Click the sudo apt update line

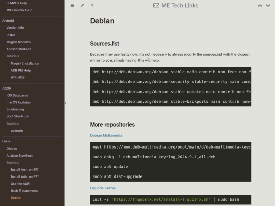tap(110, 167)
